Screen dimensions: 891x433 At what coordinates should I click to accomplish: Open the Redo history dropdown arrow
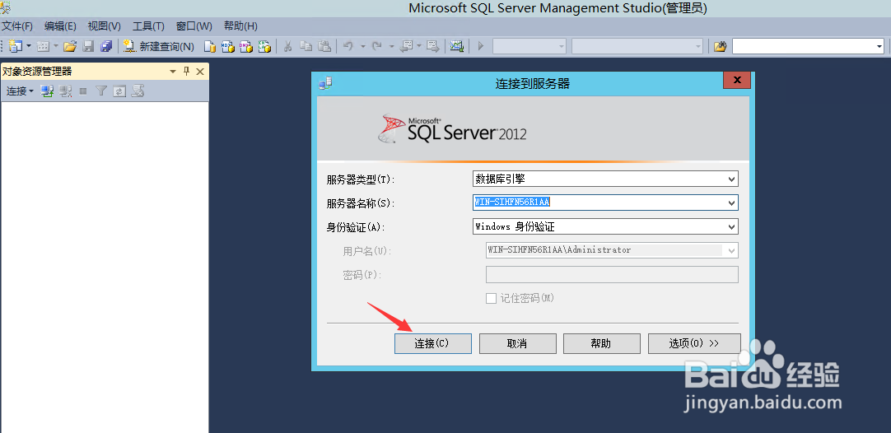(391, 47)
